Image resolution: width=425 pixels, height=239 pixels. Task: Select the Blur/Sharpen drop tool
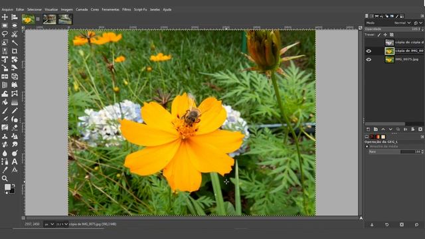coord(5,153)
